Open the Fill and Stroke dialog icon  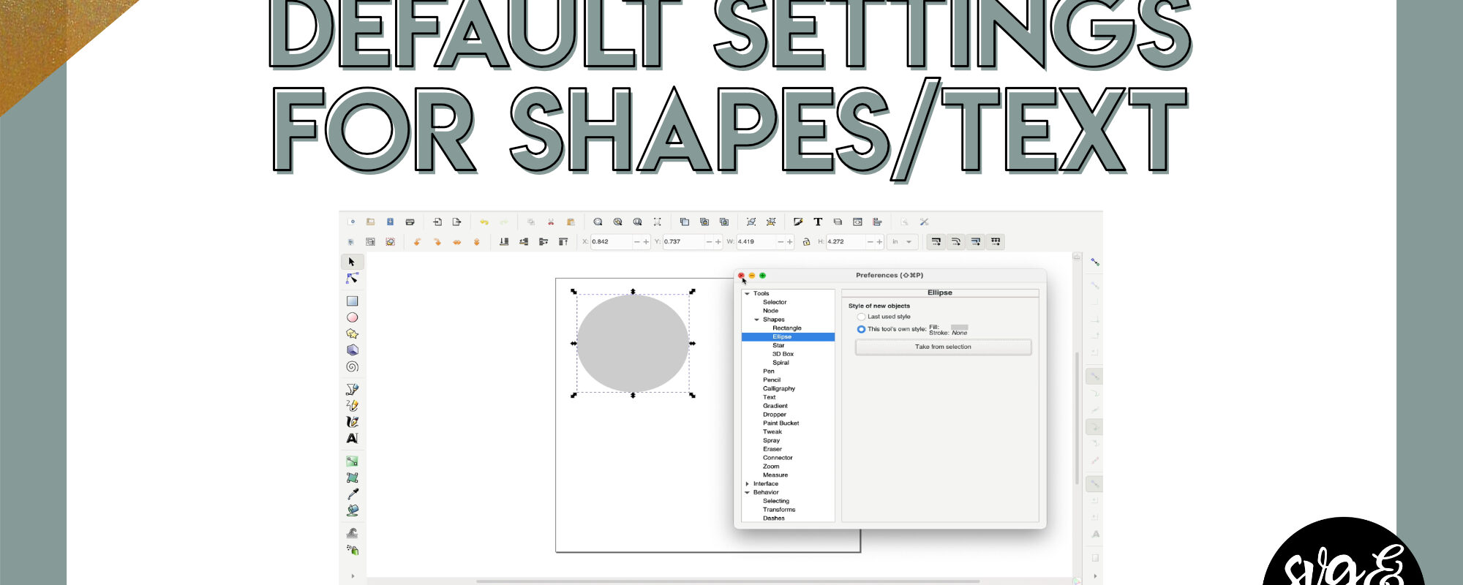[798, 222]
